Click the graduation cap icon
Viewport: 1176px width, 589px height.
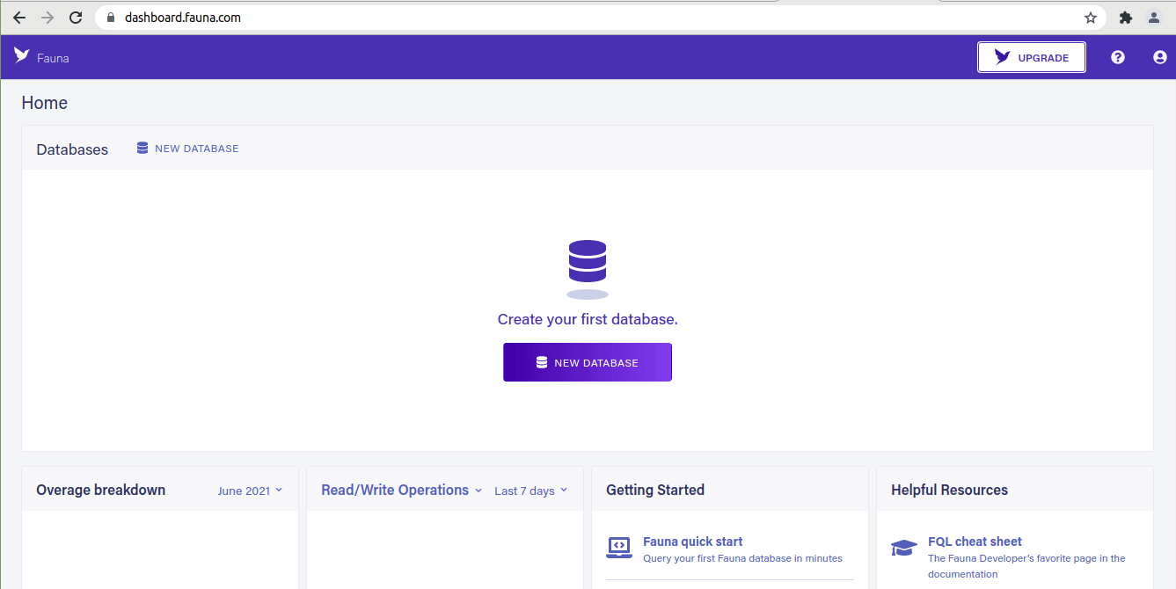coord(904,548)
